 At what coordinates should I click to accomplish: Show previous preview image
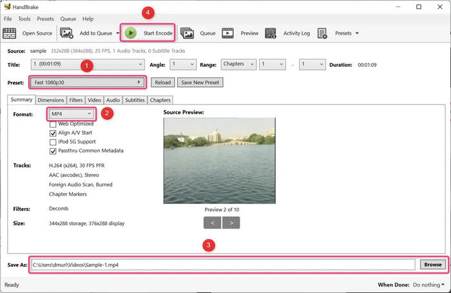coord(212,223)
